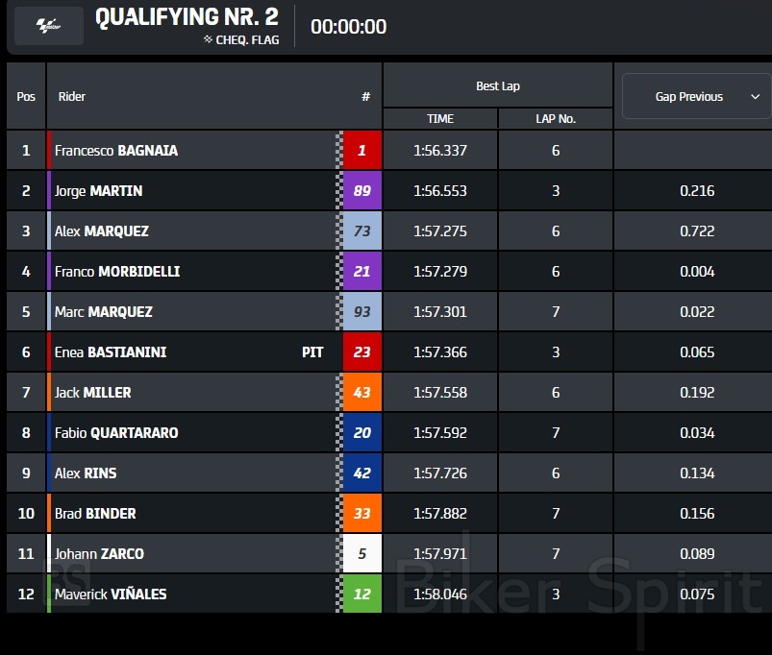Click Fabio Quartararo's best time 1:57.592

pos(440,433)
